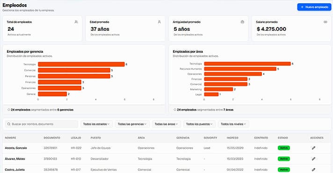Sort by the NOMBRE column header
333x173 pixels.
coord(10,138)
